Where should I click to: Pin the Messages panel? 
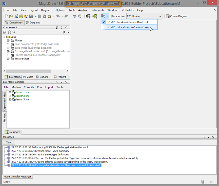tap(209, 137)
